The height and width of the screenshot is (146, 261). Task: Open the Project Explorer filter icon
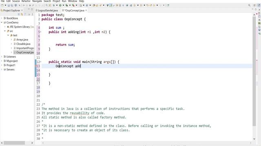[x=25, y=15]
